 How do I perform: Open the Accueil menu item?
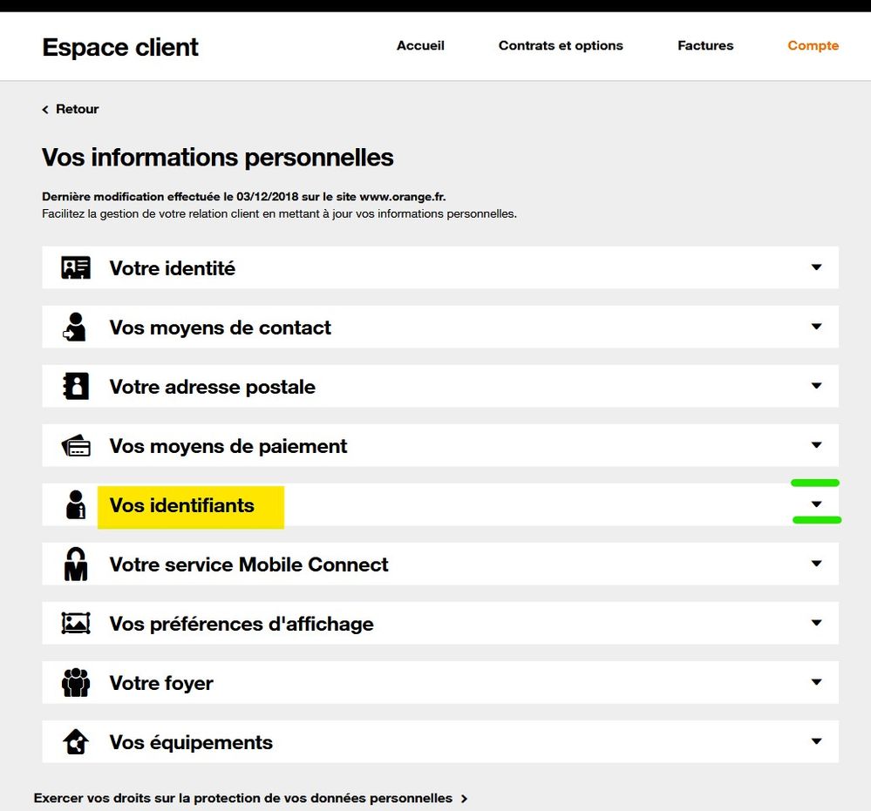point(420,45)
